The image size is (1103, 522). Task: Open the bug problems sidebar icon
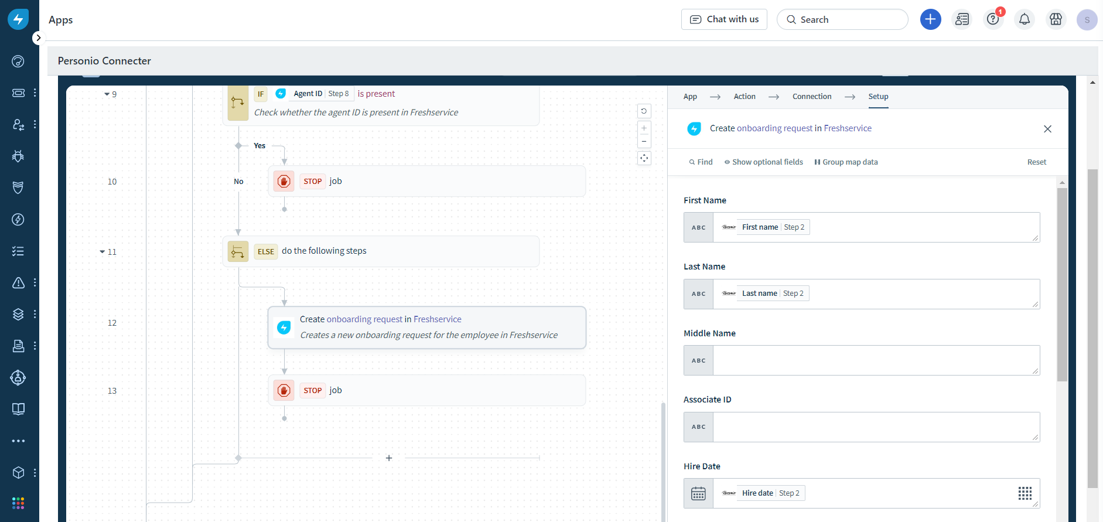(x=18, y=156)
